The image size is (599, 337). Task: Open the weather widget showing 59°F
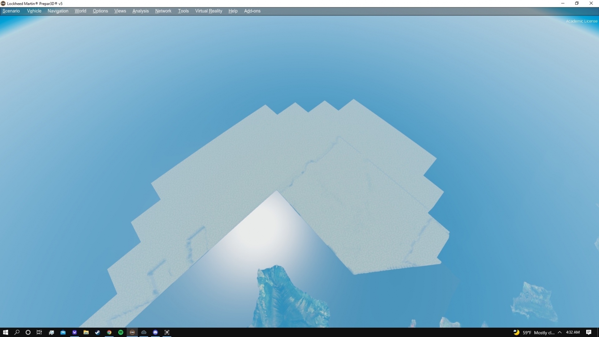pyautogui.click(x=534, y=333)
